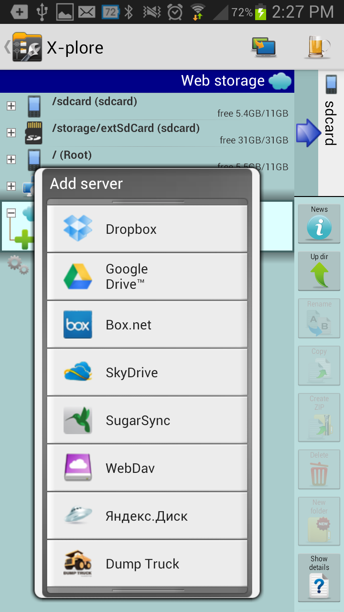Click the blue arrow pane switcher
344x612 pixels.
(309, 133)
